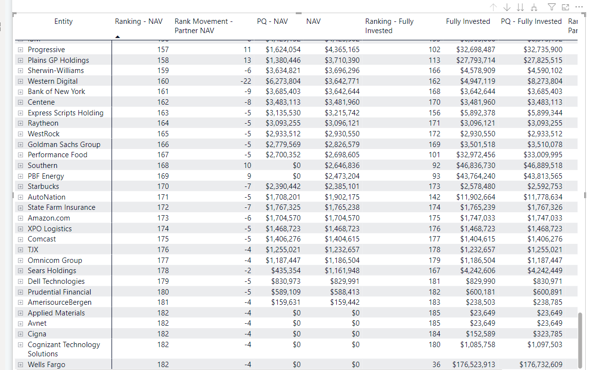592x370 pixels.
Task: Expand the PBF Energy row
Action: tap(20, 176)
